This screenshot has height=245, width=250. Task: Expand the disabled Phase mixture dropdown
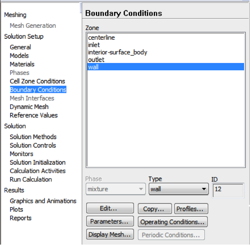(115, 189)
